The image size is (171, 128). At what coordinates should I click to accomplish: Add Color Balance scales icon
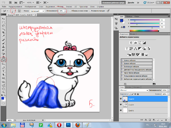point(135,49)
